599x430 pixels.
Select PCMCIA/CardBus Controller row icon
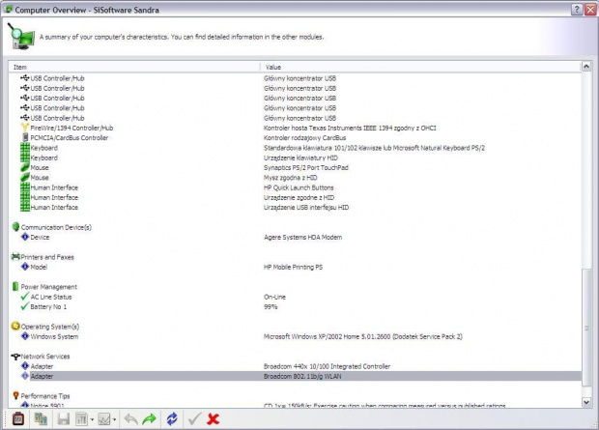(25, 137)
